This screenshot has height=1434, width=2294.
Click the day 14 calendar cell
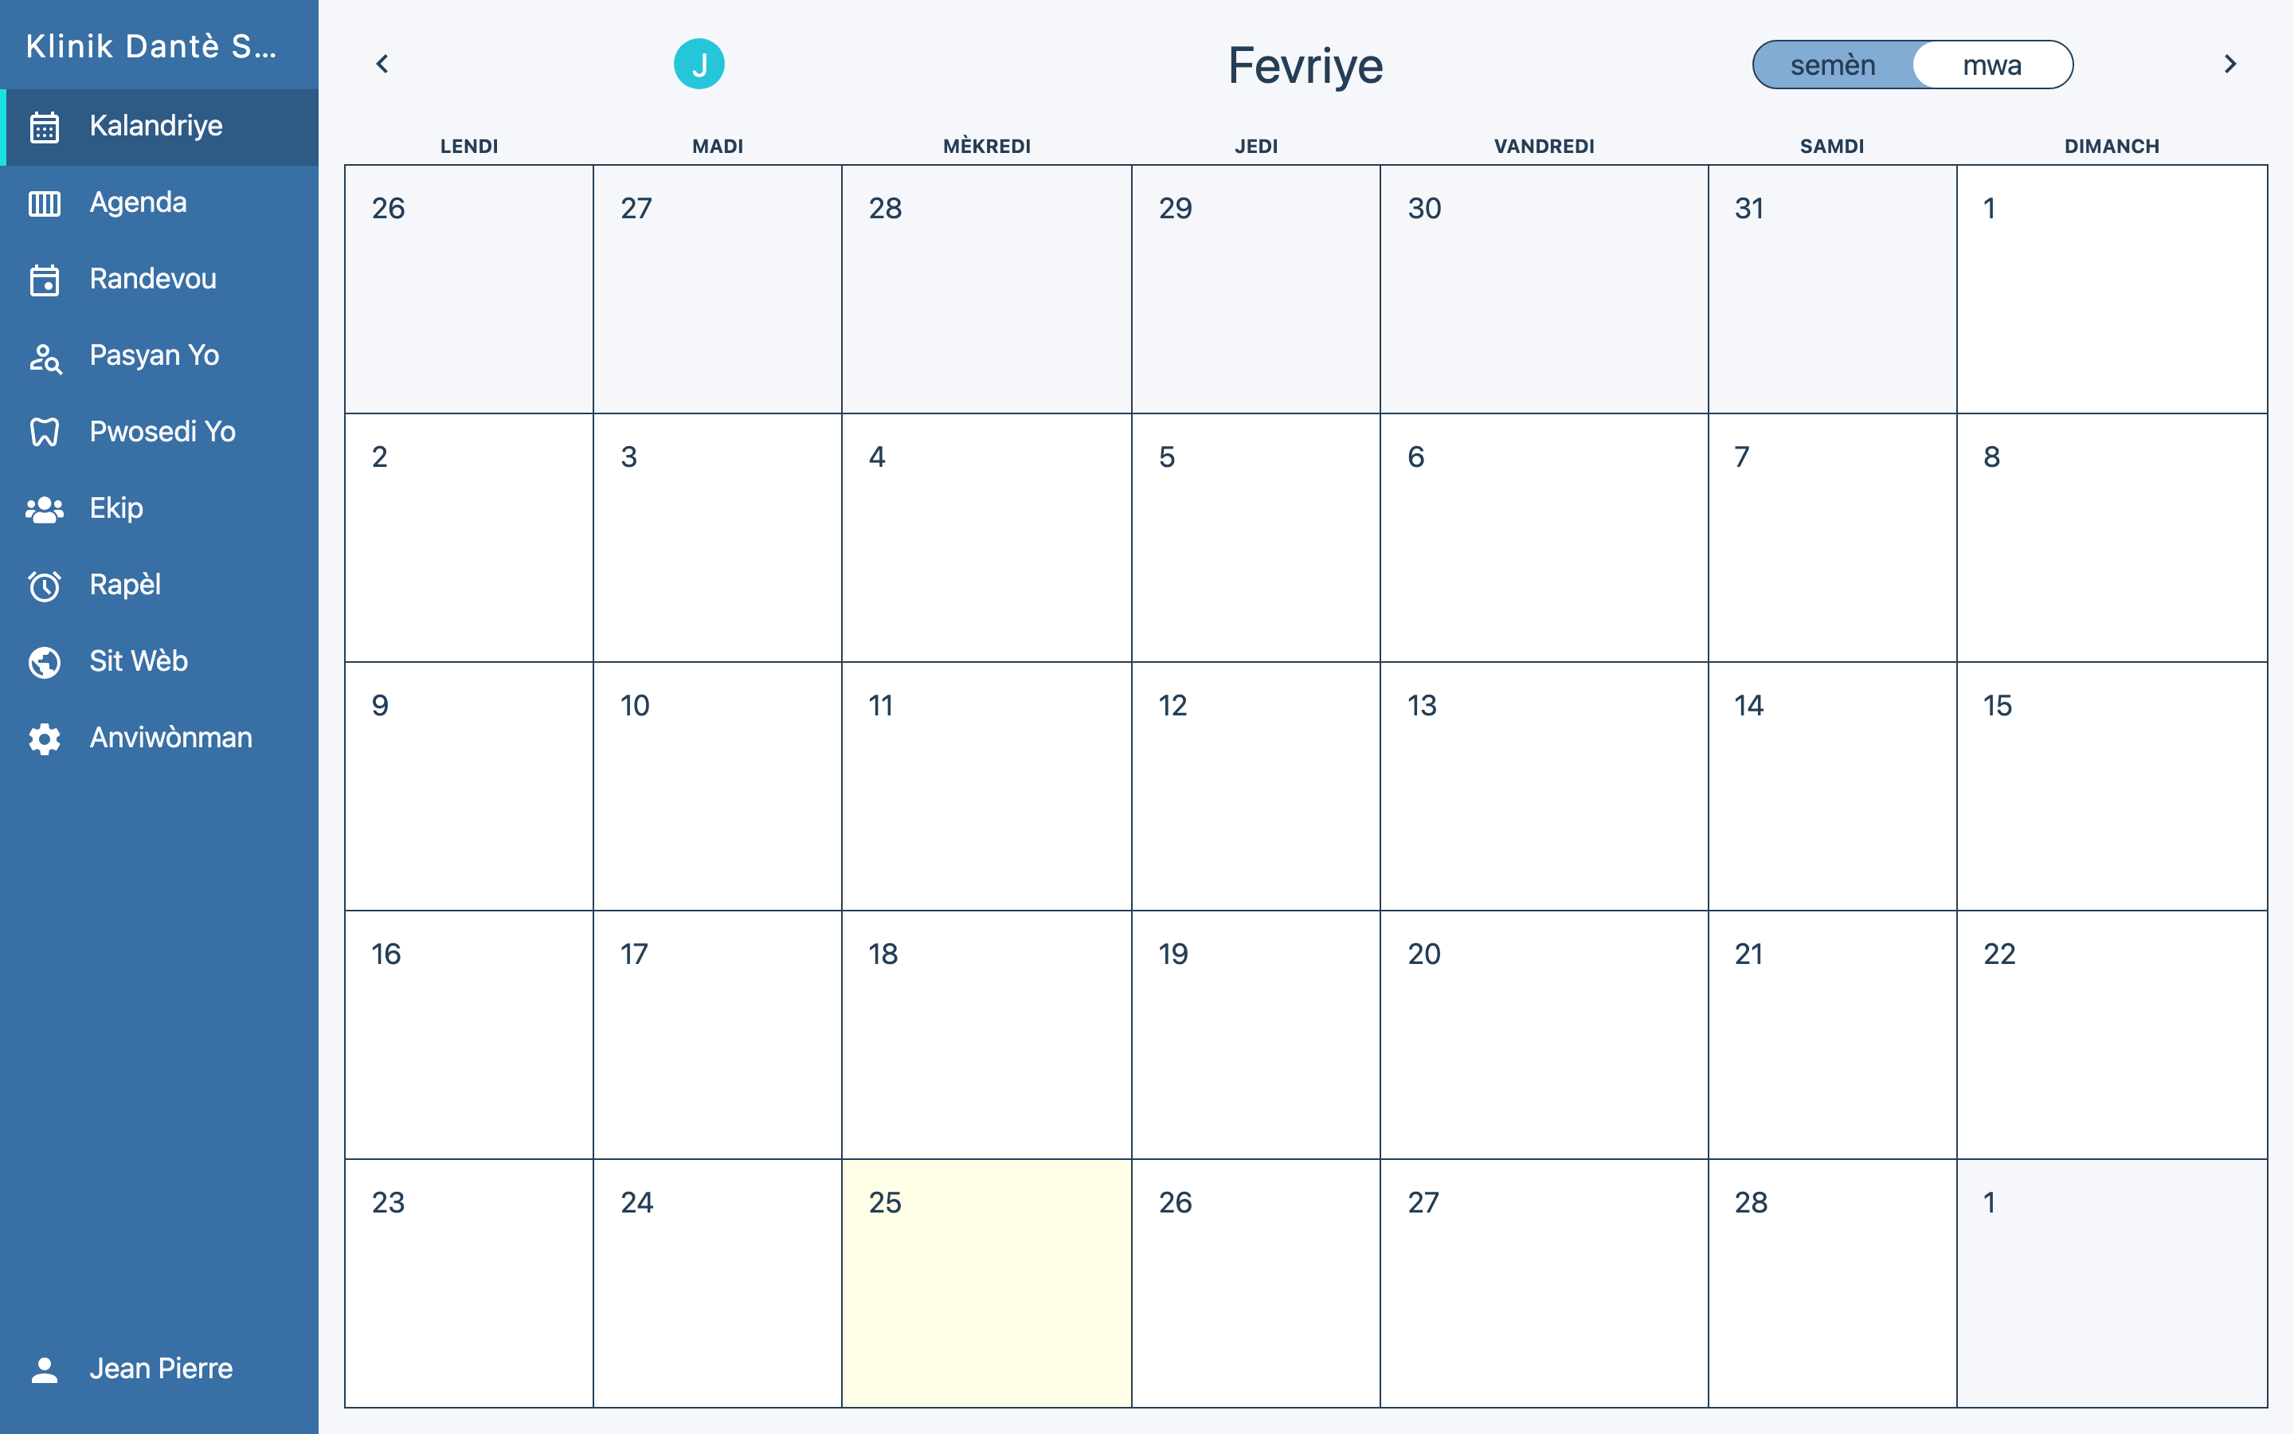[x=1831, y=786]
